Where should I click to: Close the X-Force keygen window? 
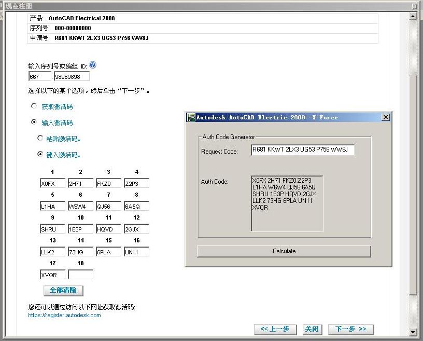coord(386,117)
